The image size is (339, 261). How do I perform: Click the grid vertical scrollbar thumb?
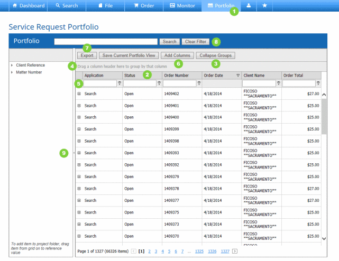pos(324,116)
